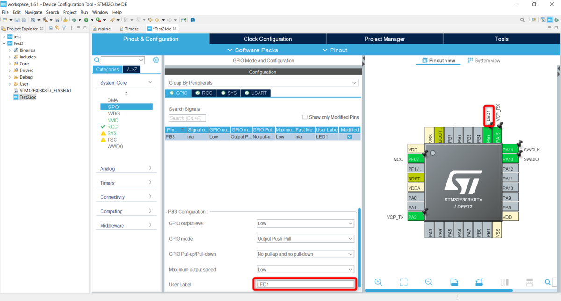Screen dimensions: 561x301
Task: Zoom in on the pinout view
Action: 379,282
